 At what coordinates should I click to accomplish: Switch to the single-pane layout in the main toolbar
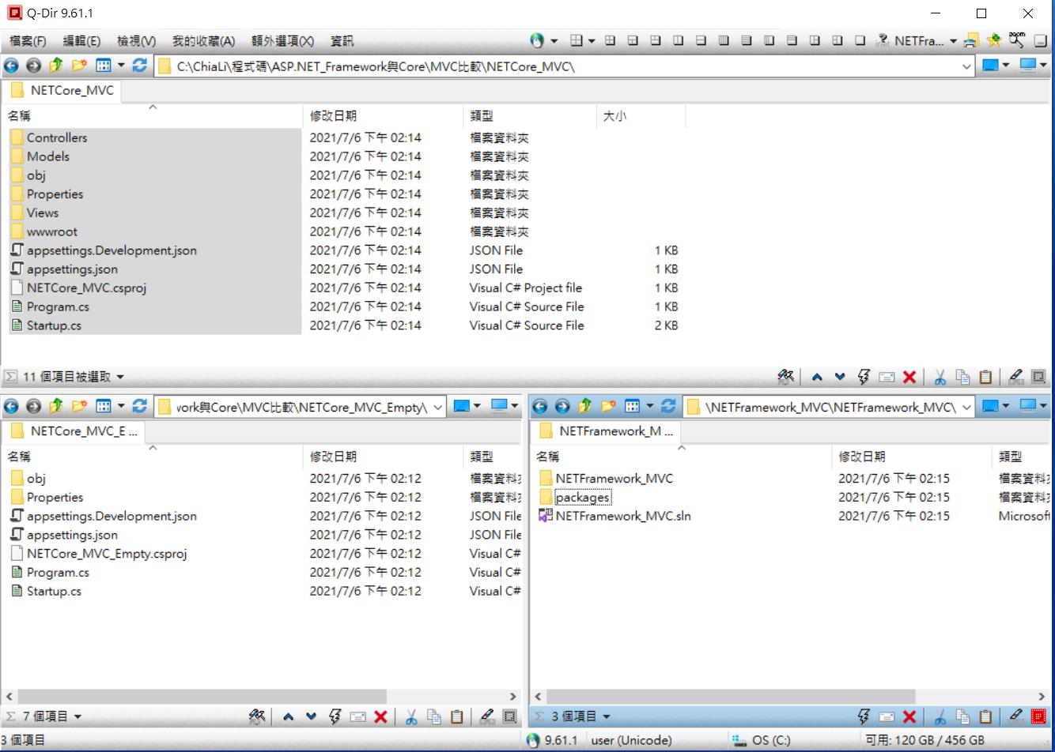click(860, 40)
